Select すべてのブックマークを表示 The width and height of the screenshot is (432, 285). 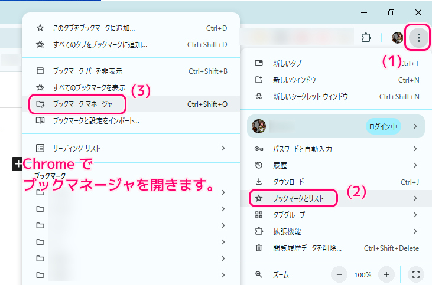pyautogui.click(x=89, y=88)
